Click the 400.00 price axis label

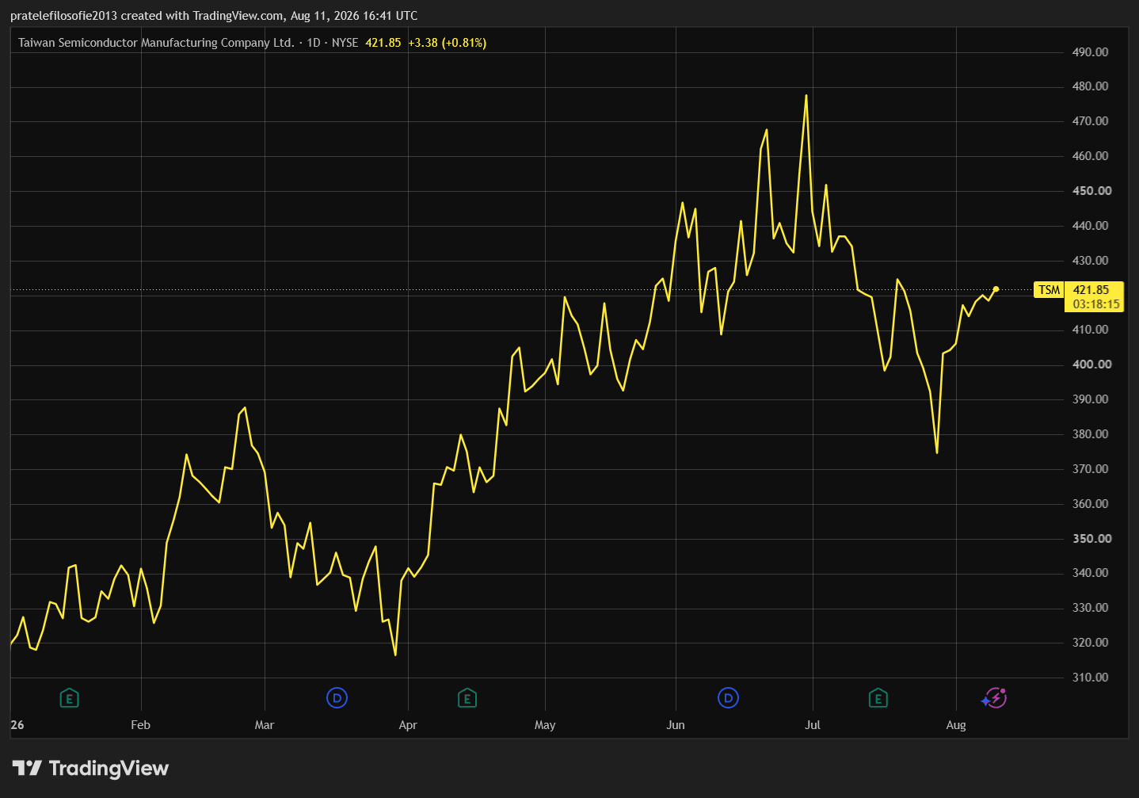1092,365
